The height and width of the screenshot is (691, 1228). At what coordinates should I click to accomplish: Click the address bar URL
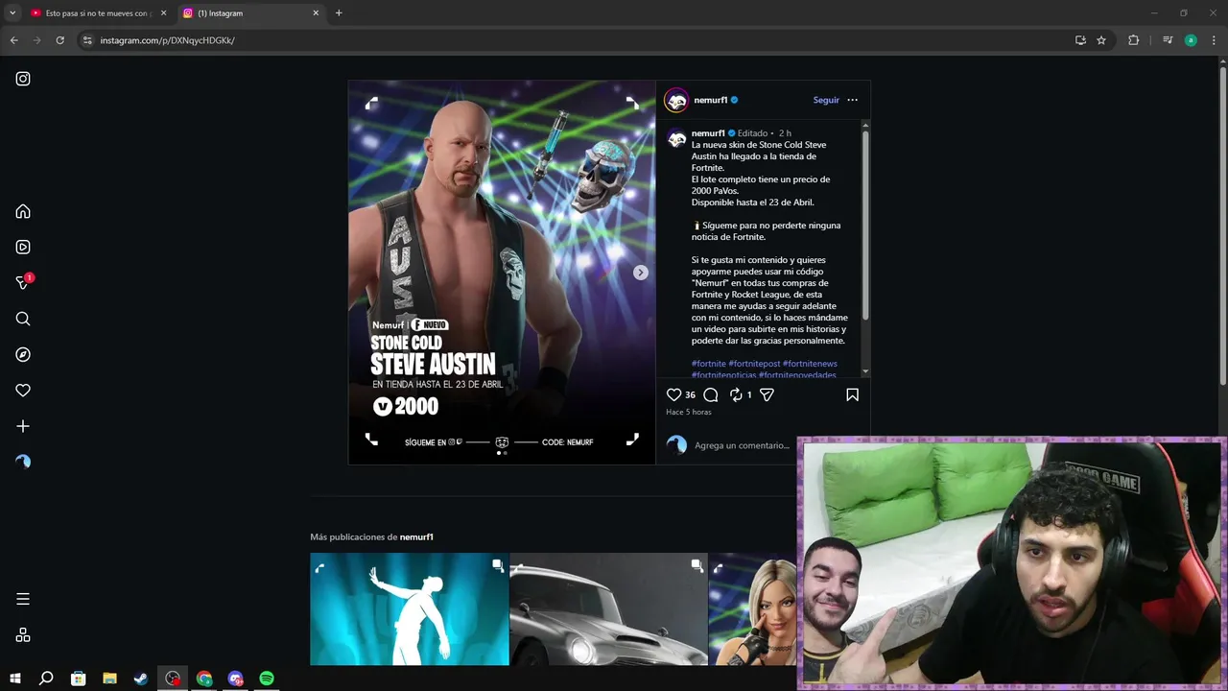click(x=167, y=40)
